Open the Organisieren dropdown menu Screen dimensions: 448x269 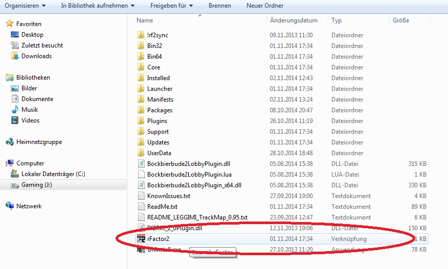(25, 6)
